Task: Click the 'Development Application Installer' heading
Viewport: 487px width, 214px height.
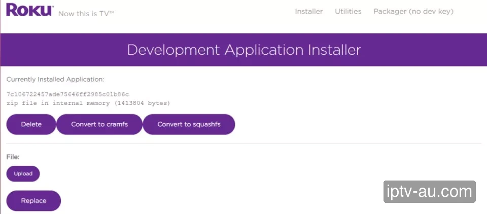Action: [x=244, y=50]
